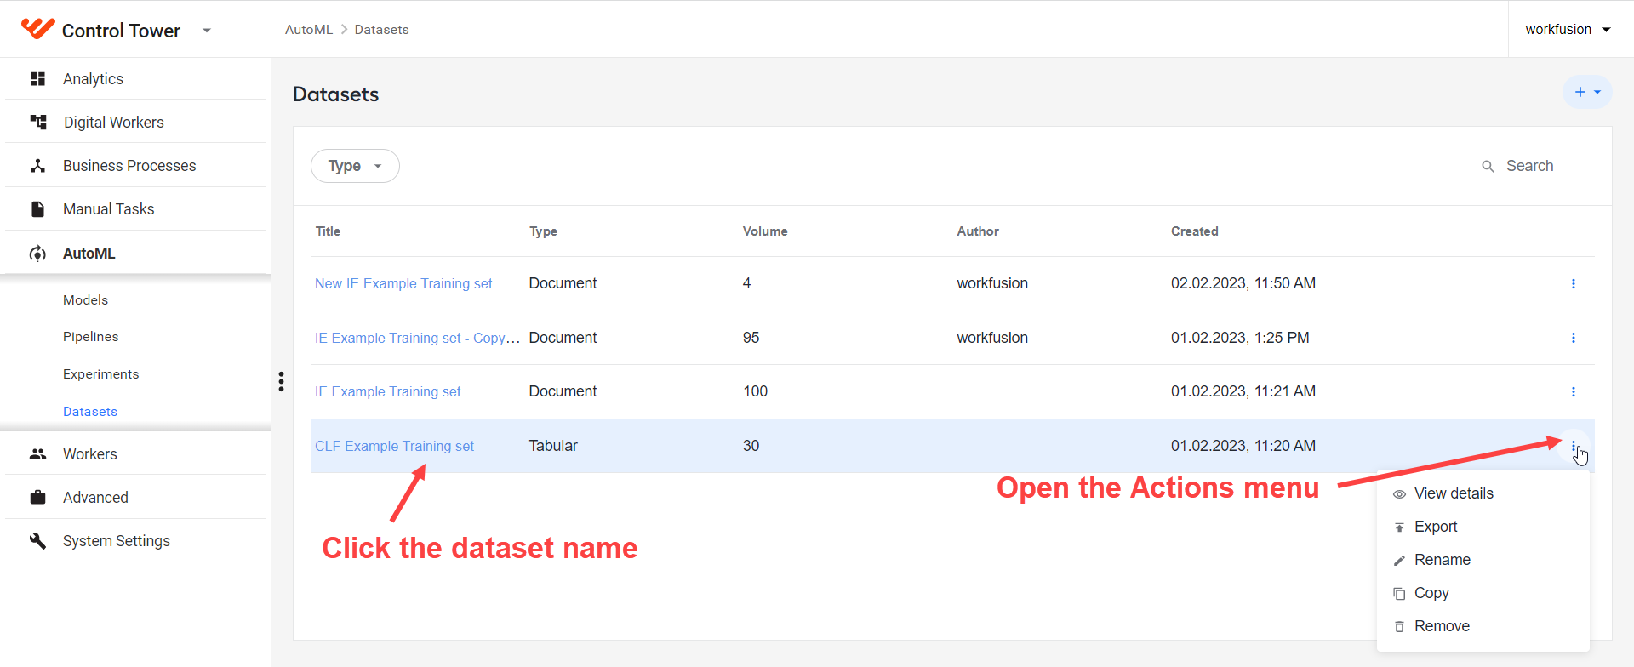Sort by the Type column header
The width and height of the screenshot is (1634, 667).
pyautogui.click(x=543, y=231)
